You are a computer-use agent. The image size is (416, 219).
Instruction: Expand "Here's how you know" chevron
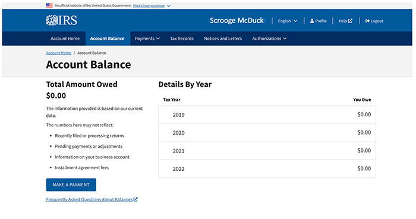click(x=169, y=5)
